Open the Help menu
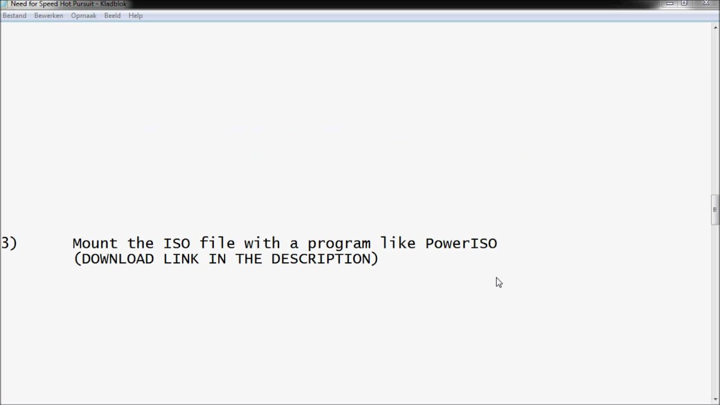 [136, 16]
